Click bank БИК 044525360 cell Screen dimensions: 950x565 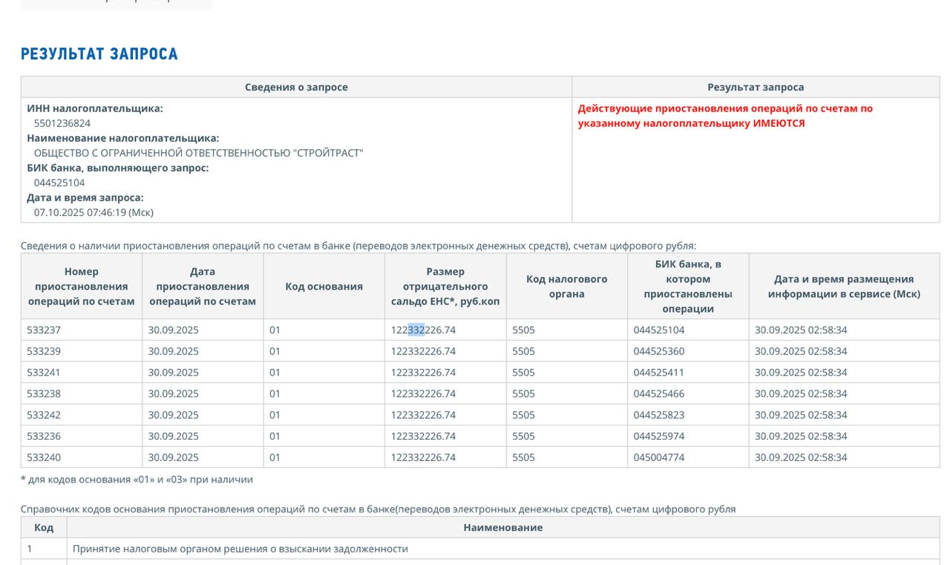[658, 351]
